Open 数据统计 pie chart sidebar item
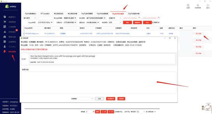This screenshot has height=114, width=212. [x=5, y=17]
